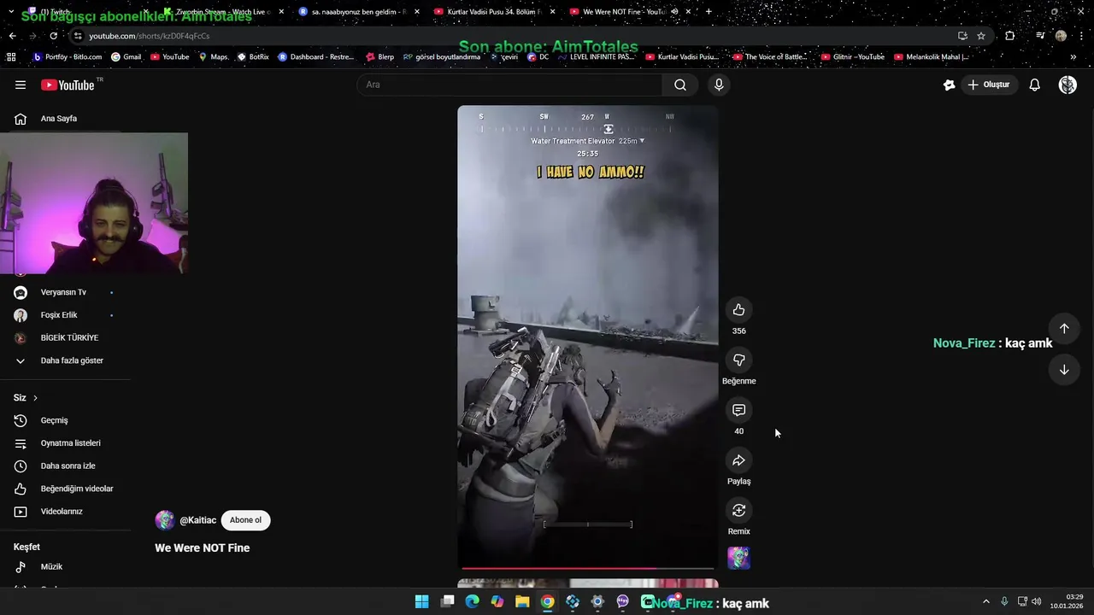Subscribe with the Abone ol button

coord(245,520)
